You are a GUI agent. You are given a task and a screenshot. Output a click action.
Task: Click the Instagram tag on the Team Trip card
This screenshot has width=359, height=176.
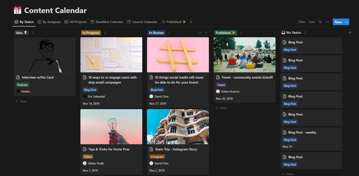click(157, 157)
